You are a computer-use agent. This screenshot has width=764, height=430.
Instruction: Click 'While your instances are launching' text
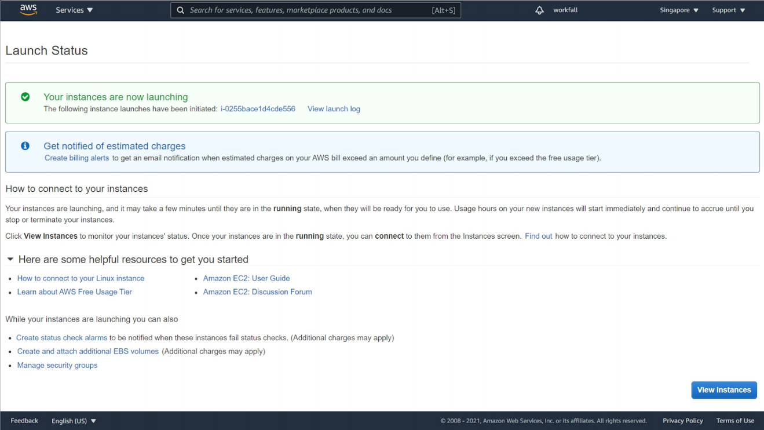pyautogui.click(x=92, y=319)
